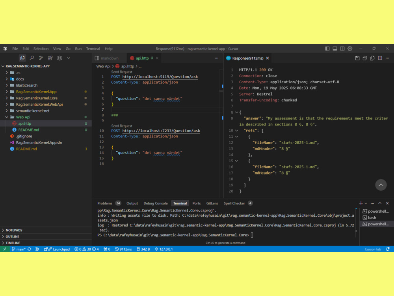Open the Run menu

(x=78, y=49)
